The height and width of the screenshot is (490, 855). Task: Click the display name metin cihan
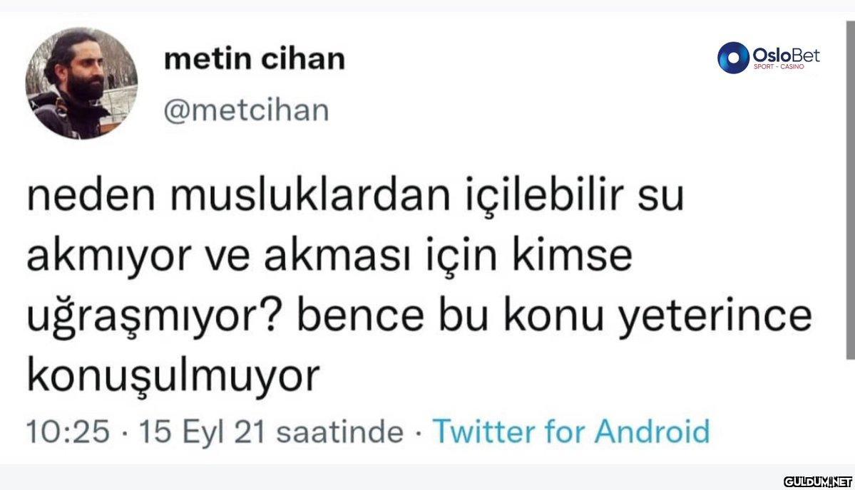tap(254, 60)
